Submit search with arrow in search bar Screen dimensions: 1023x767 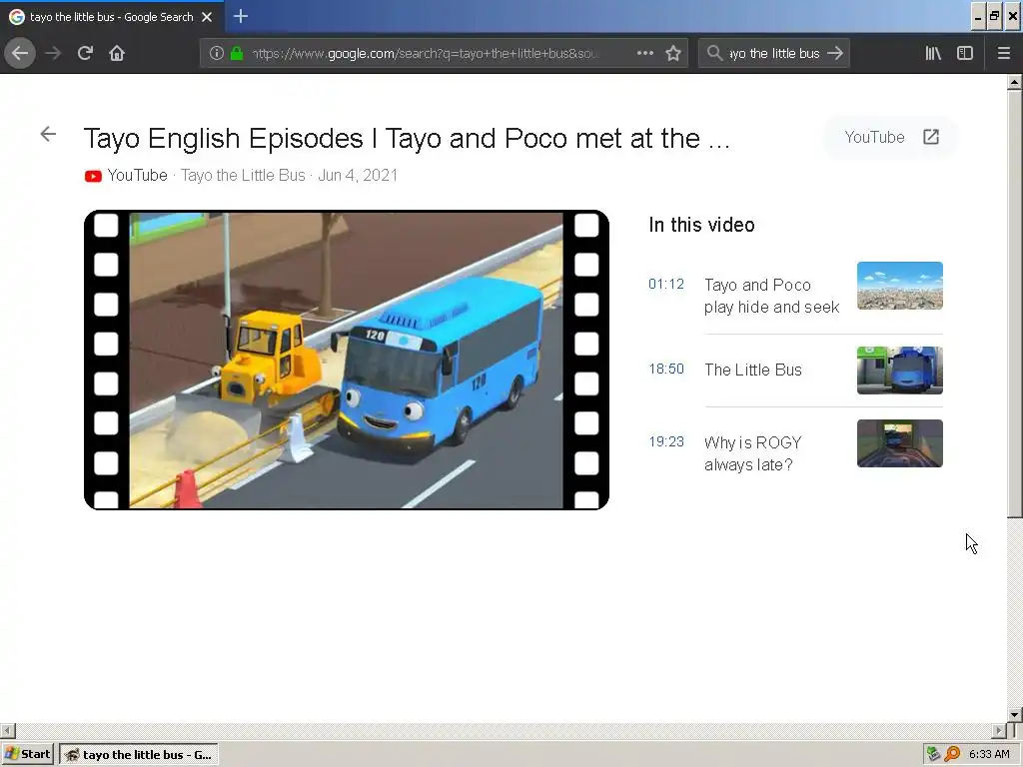pos(835,54)
